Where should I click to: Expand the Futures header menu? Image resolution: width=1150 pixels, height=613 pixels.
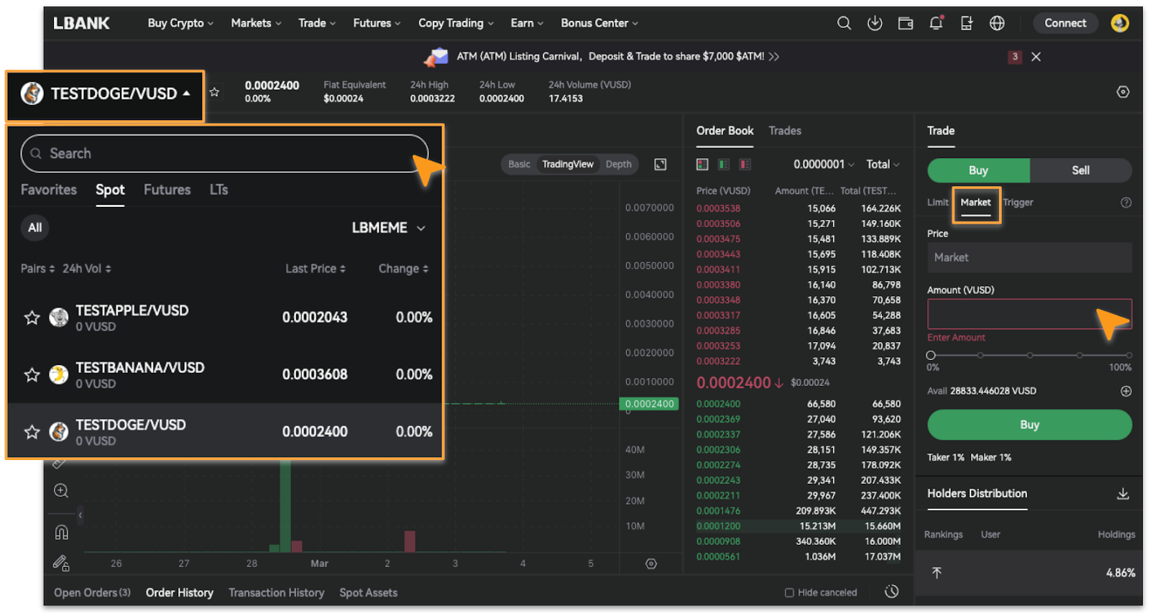pos(377,23)
